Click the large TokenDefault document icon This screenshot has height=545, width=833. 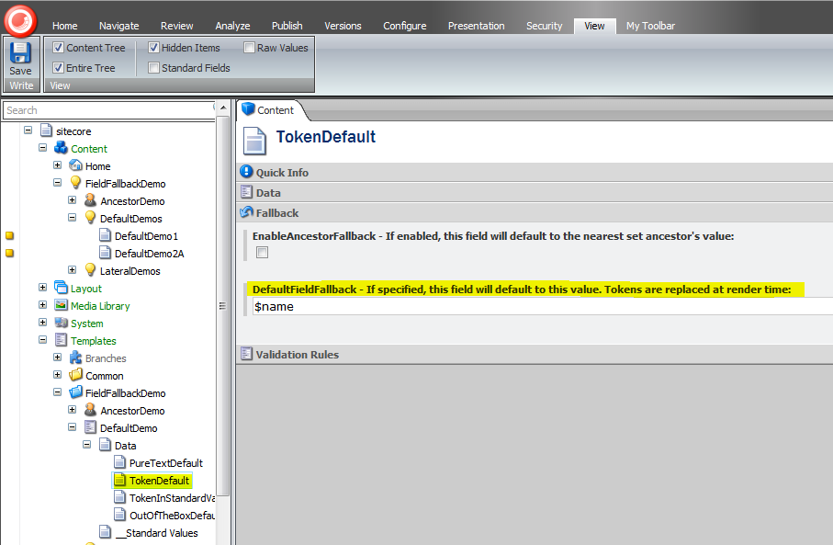[254, 142]
